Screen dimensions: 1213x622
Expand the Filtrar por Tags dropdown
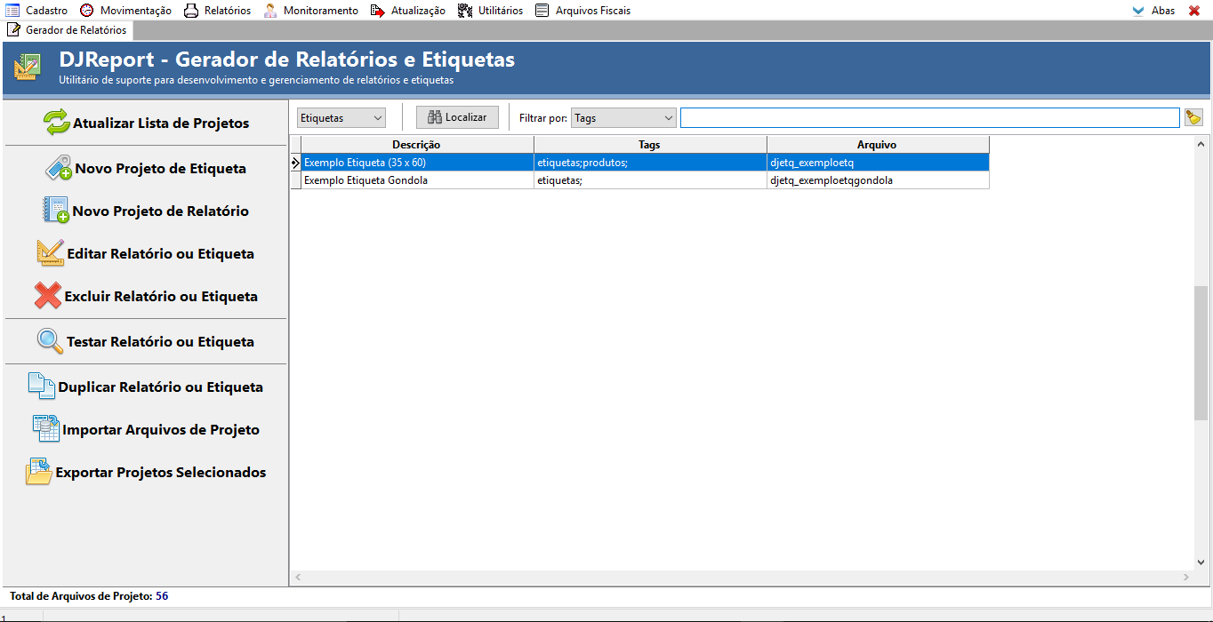point(623,117)
